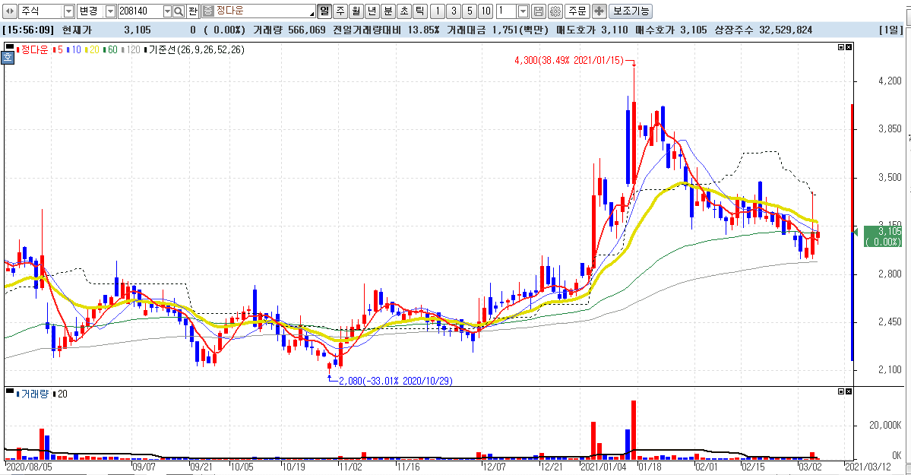Click the price range bar at right
Screen dimensions: 911x475
852,233
